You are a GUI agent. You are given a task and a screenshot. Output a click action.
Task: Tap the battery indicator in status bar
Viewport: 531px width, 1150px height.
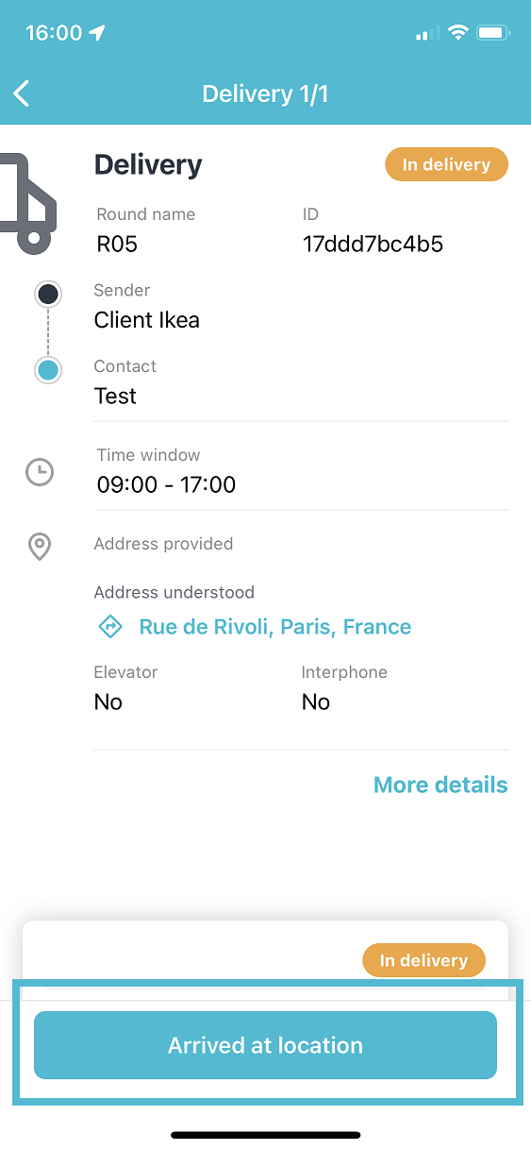494,33
